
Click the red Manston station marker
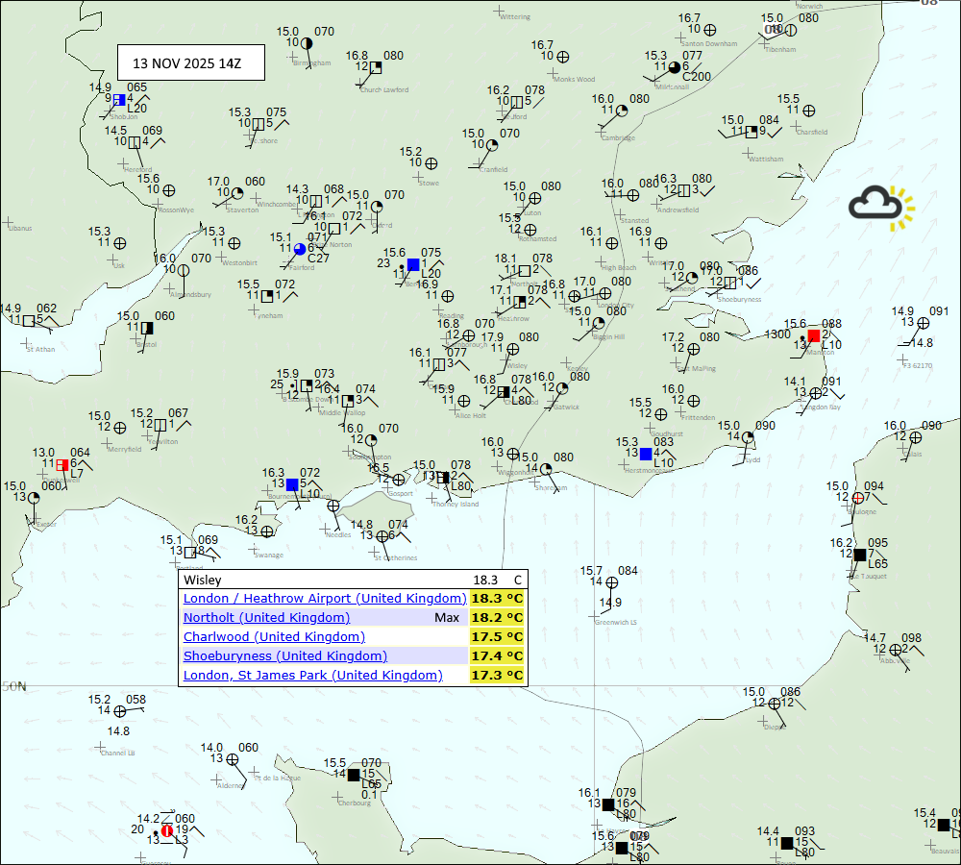tap(814, 335)
